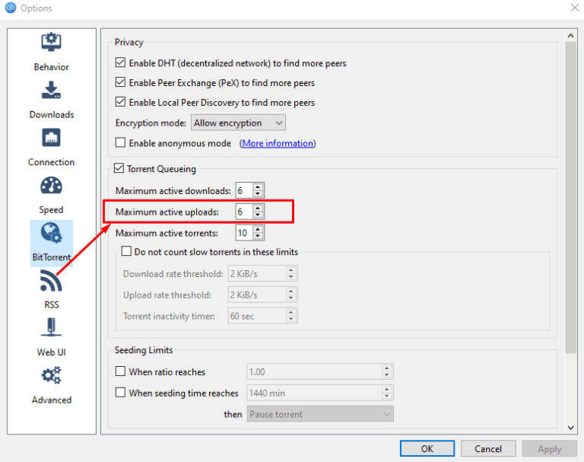Switch to the Web UI section label

click(x=51, y=352)
